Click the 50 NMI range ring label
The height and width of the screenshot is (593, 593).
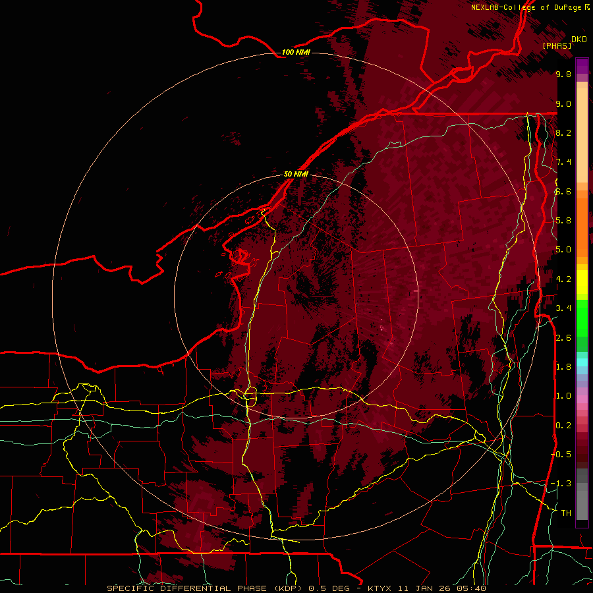coord(296,174)
